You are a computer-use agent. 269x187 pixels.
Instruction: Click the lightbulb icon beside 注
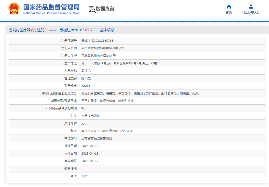click(72, 176)
